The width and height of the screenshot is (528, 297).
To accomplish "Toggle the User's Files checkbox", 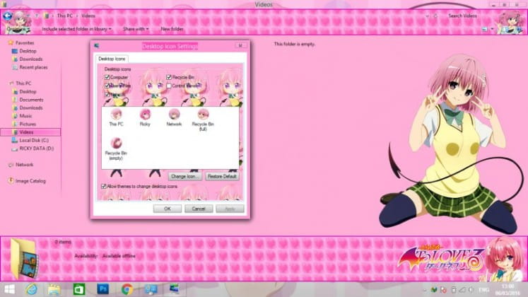I will click(107, 86).
